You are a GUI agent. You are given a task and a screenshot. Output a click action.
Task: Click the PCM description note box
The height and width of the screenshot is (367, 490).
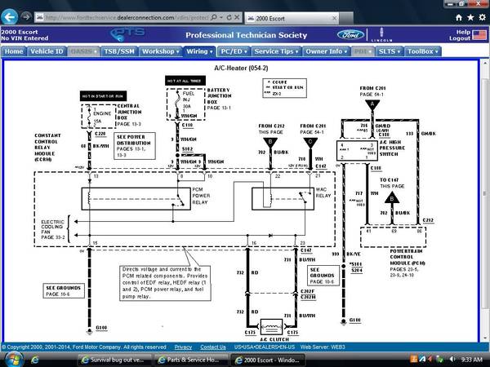point(165,283)
